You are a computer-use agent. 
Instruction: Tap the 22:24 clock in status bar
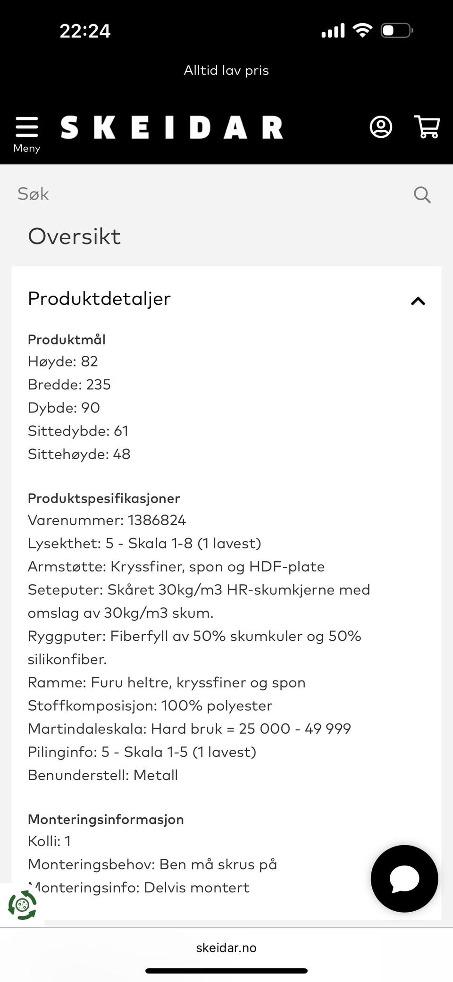[85, 31]
